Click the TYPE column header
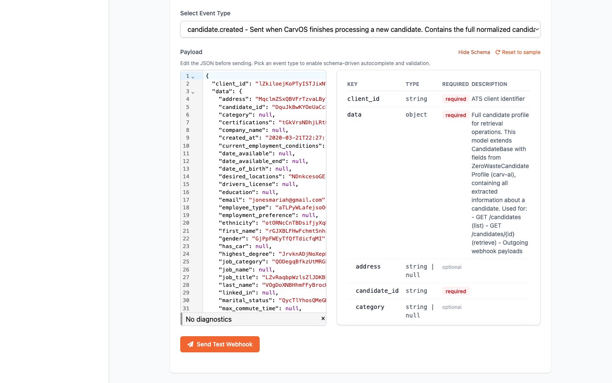 click(x=412, y=84)
